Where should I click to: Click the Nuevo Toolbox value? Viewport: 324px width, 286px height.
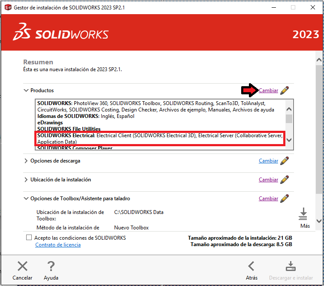(x=131, y=228)
